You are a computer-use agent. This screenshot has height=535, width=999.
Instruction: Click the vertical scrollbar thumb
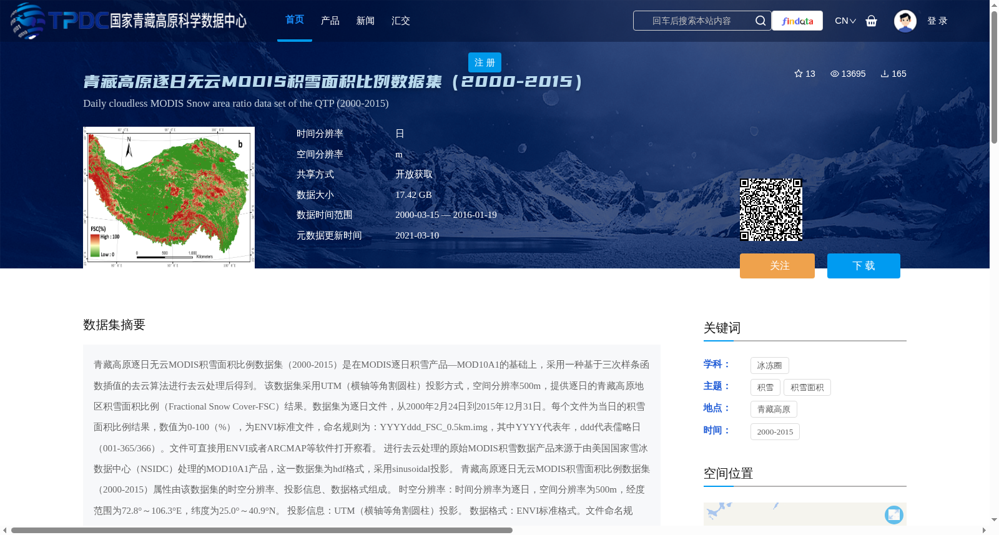(x=994, y=77)
